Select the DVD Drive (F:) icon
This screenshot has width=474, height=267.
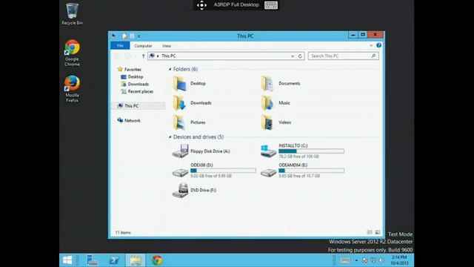tap(180, 190)
